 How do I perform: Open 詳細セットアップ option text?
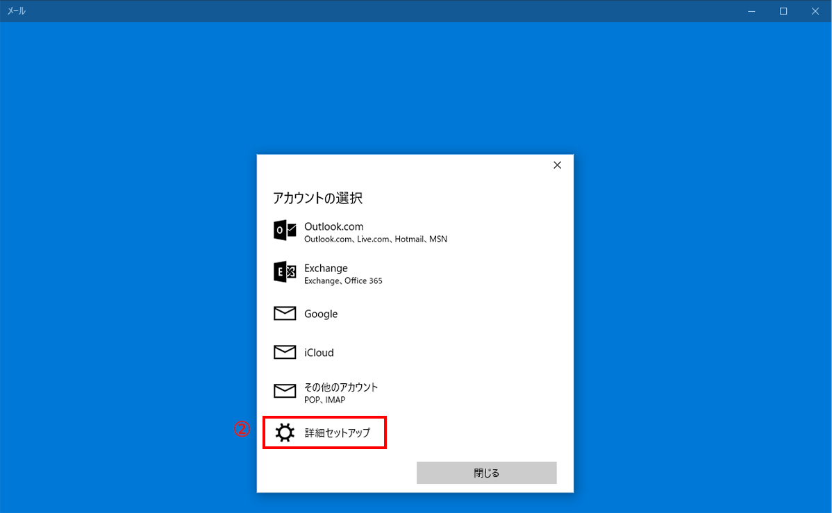coord(338,432)
